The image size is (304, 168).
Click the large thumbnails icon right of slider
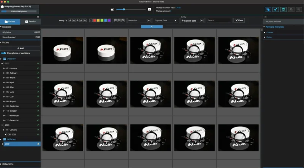click(x=149, y=9)
